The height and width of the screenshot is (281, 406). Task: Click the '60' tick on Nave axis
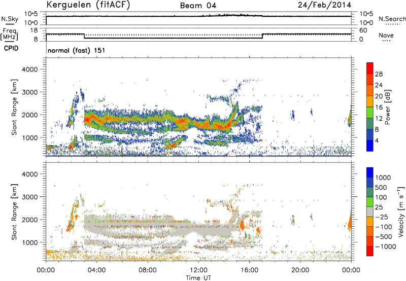363,30
